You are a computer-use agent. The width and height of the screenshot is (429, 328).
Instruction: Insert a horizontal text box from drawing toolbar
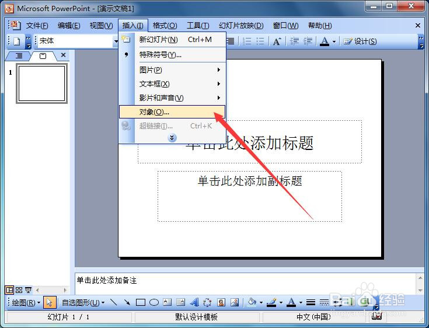(167, 302)
